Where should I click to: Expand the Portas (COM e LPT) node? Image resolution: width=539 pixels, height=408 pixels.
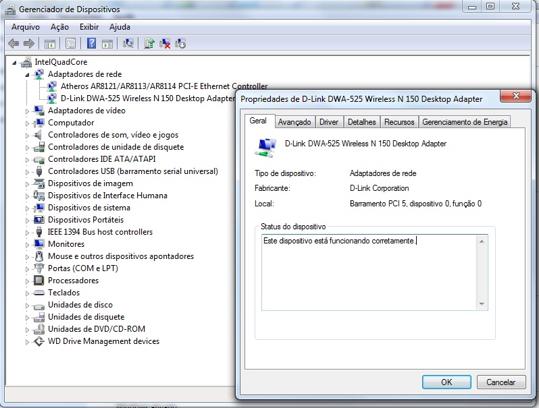(27, 268)
